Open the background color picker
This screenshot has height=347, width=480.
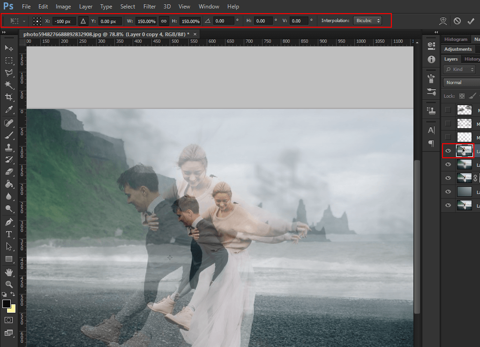tap(13, 309)
